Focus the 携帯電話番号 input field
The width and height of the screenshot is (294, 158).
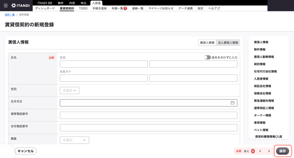point(148,115)
